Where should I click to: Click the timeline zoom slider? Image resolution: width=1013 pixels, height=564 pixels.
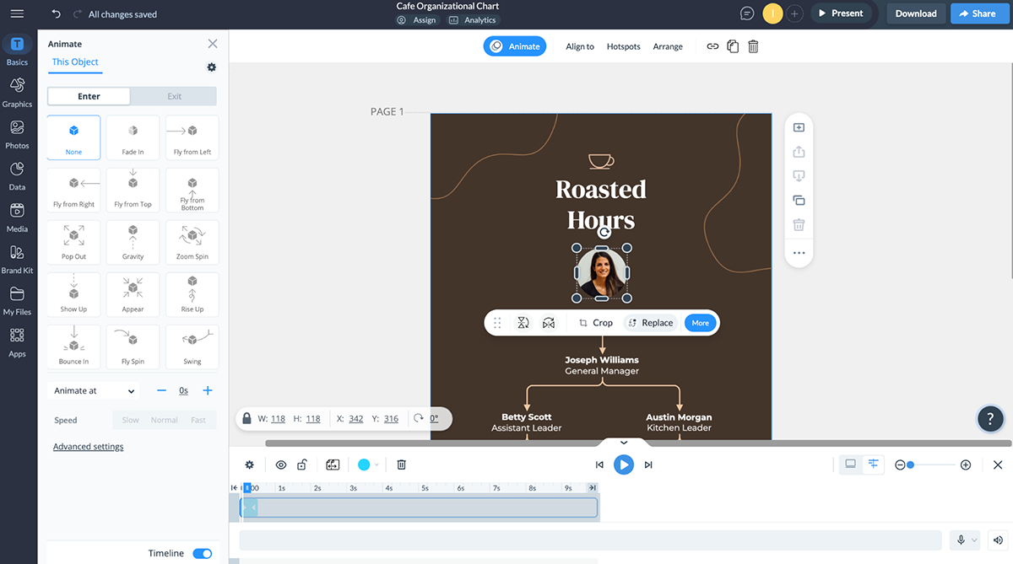click(x=932, y=465)
